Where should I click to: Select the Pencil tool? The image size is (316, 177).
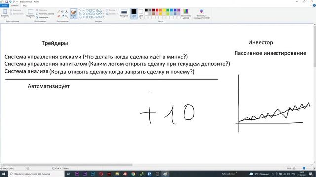click(x=59, y=12)
